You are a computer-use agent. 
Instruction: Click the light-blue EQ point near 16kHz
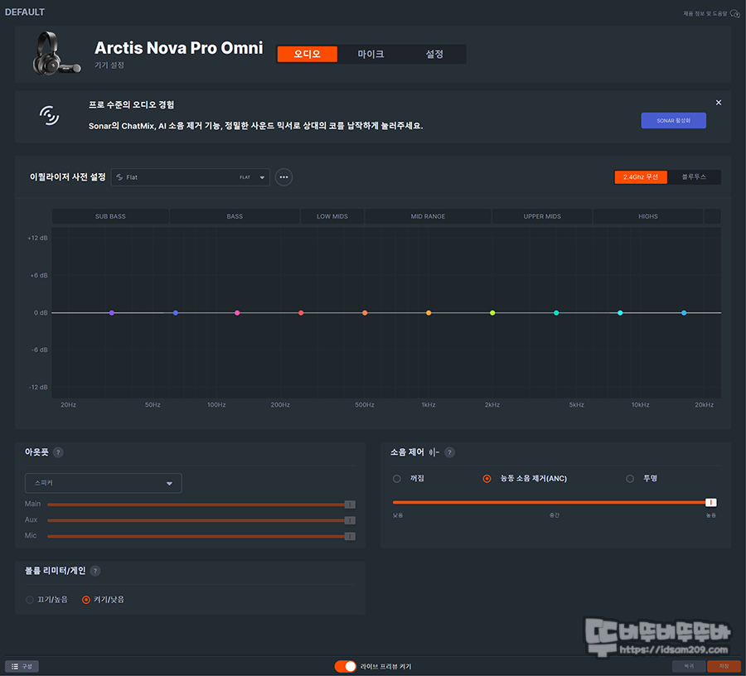684,313
